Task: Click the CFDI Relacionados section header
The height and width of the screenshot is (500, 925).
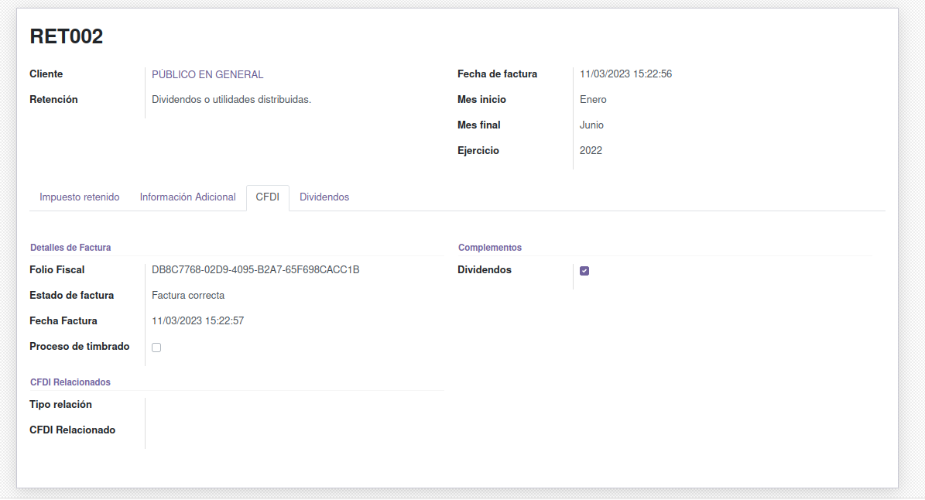Action: (70, 382)
